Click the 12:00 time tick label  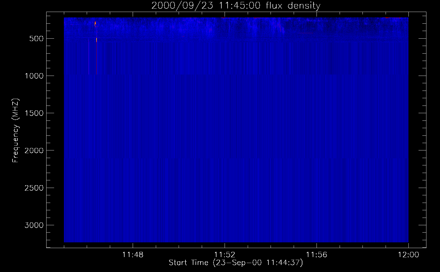408,255
